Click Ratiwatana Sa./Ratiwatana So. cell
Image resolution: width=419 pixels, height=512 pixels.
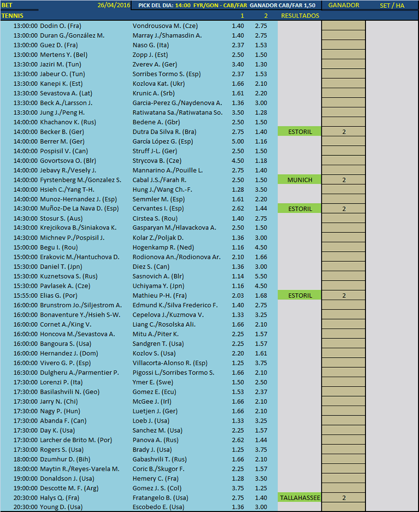177,112
